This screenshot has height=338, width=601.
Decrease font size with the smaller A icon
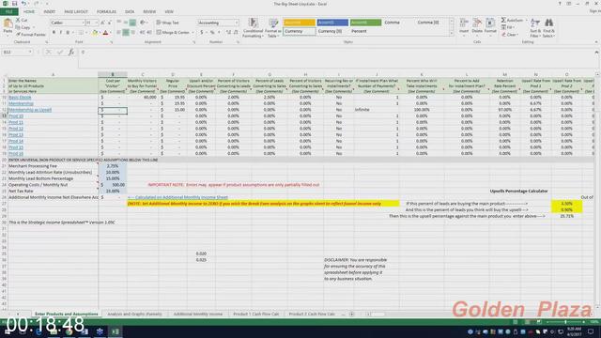pyautogui.click(x=109, y=23)
